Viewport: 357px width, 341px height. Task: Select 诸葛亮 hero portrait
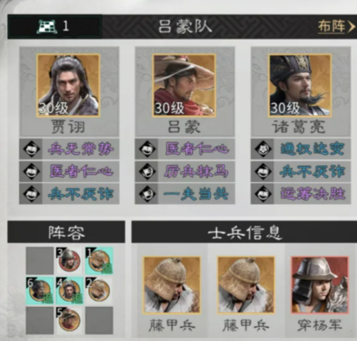pos(300,85)
